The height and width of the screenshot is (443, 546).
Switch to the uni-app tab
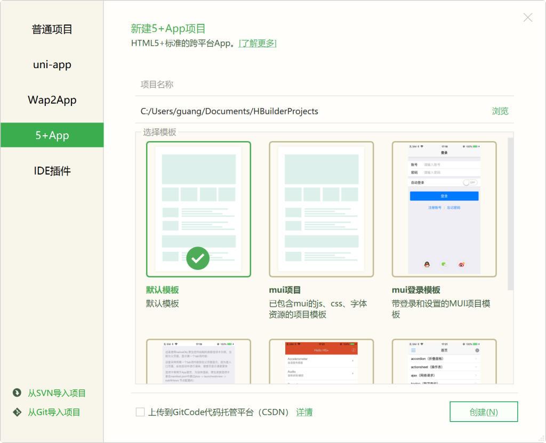pyautogui.click(x=52, y=64)
